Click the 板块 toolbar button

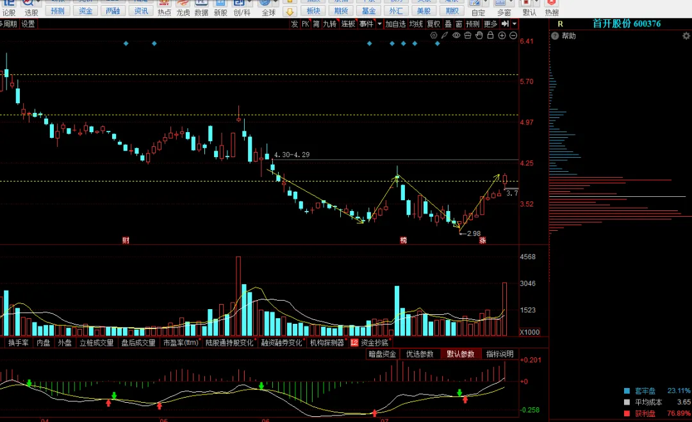pos(313,11)
